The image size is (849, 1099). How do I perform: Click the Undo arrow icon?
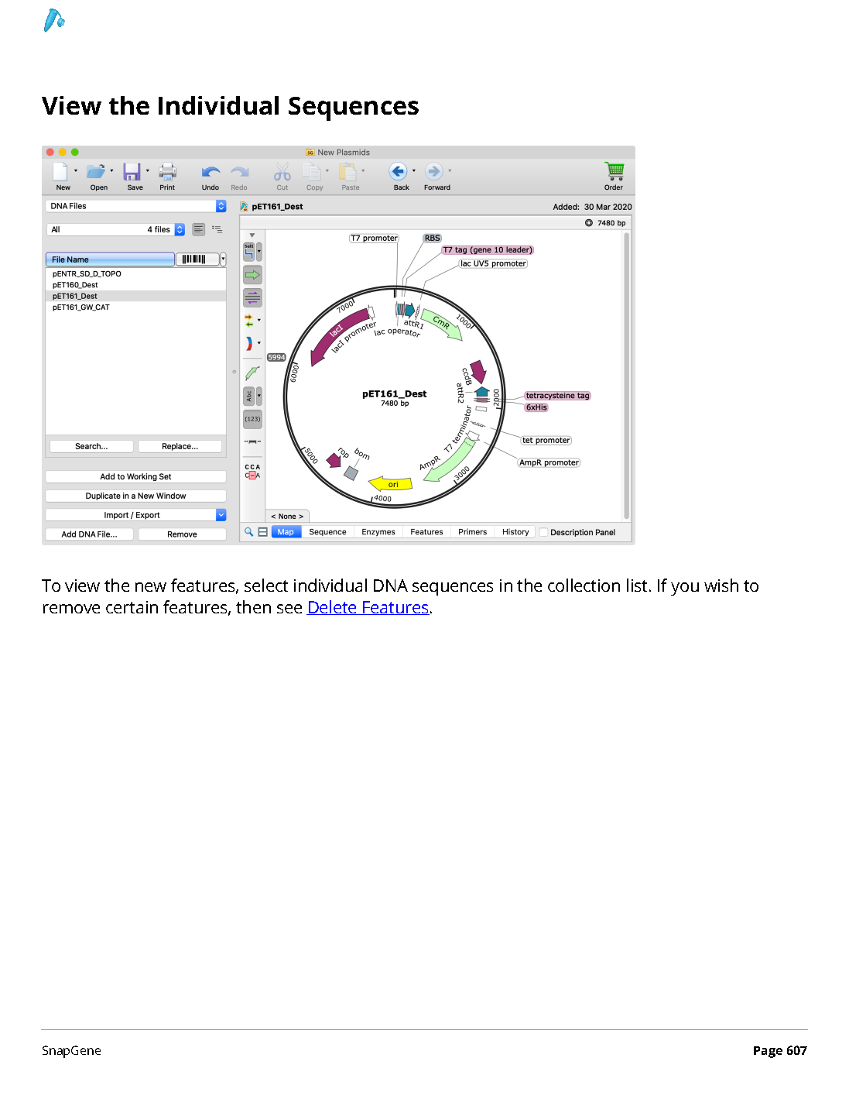211,171
